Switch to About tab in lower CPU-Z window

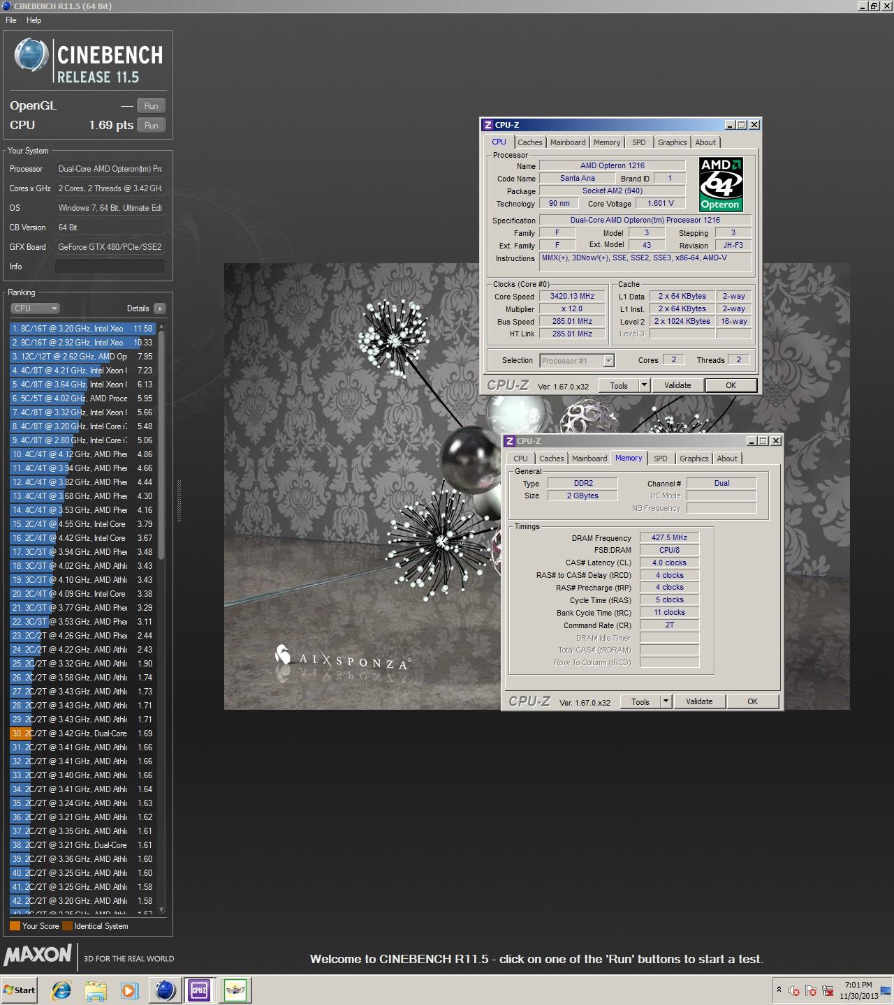pyautogui.click(x=727, y=459)
